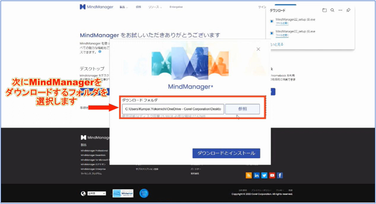Open the Twitter icon in footer
The width and height of the screenshot is (376, 204).
click(264, 175)
